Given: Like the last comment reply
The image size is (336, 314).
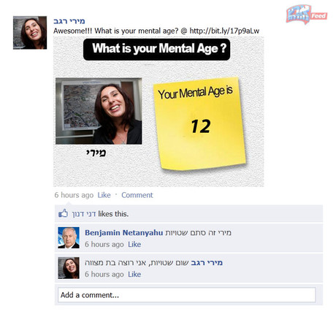Looking at the screenshot, I should [x=134, y=274].
